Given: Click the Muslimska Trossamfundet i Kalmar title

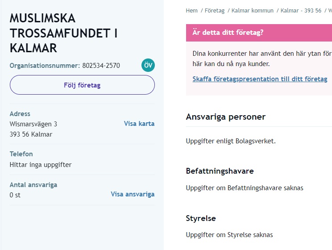Looking at the screenshot, I should point(63,33).
